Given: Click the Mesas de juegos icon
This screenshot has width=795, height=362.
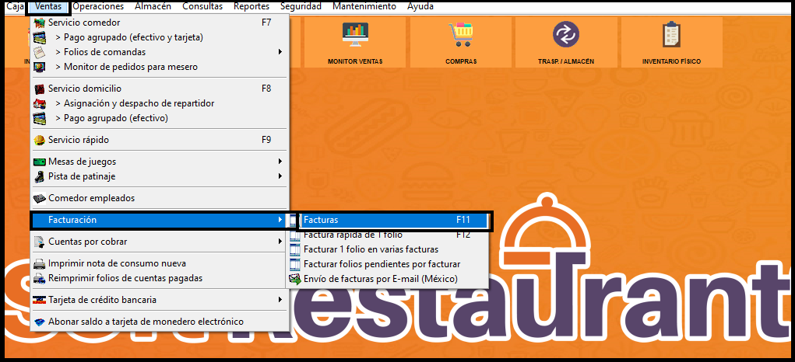Looking at the screenshot, I should [x=39, y=162].
